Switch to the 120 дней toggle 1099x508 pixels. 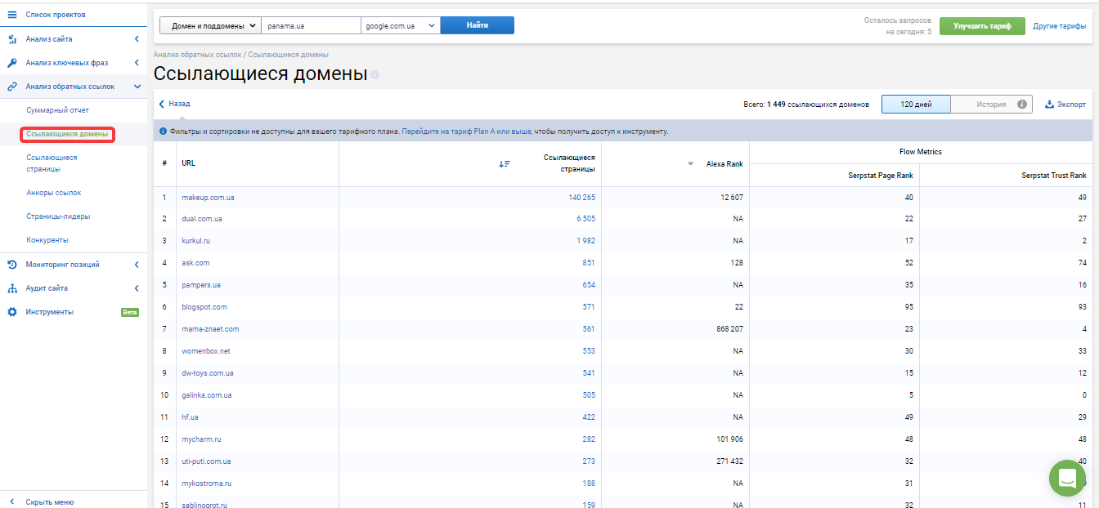pyautogui.click(x=916, y=105)
